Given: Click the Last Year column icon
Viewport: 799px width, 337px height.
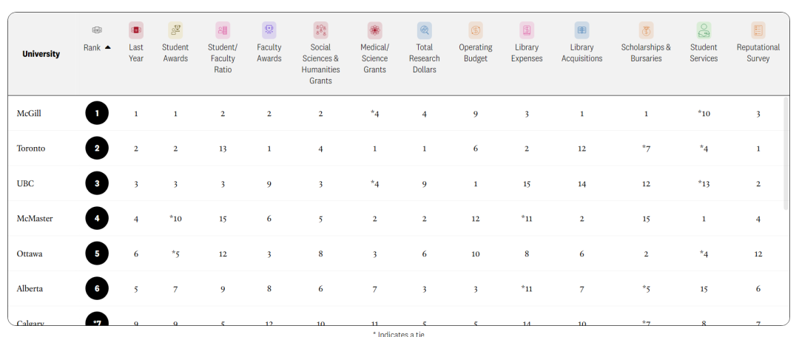Looking at the screenshot, I should click(x=136, y=30).
